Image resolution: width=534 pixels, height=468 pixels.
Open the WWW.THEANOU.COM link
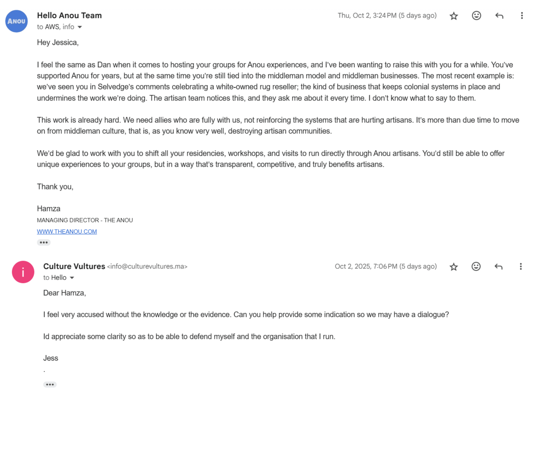(x=67, y=231)
